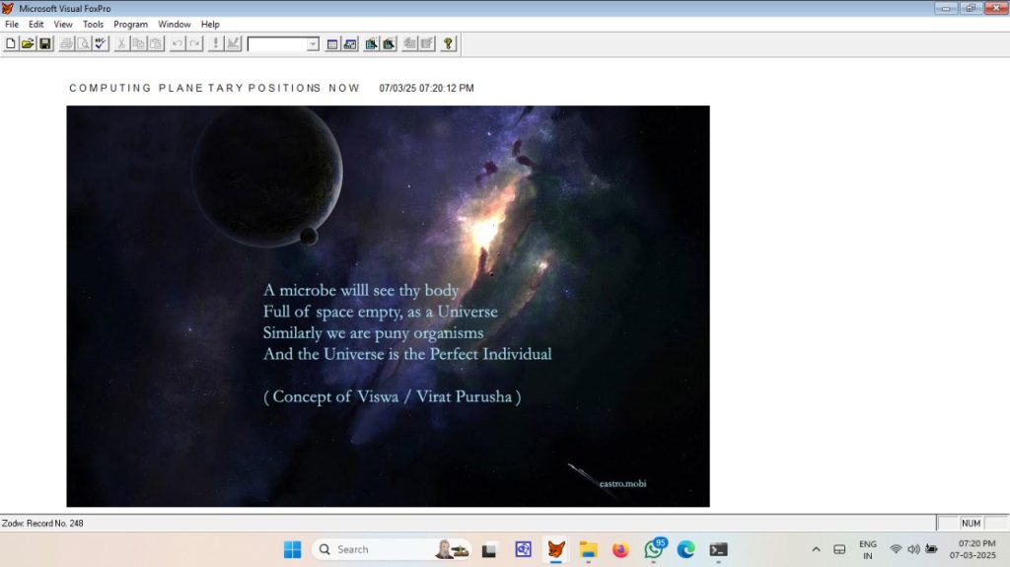This screenshot has height=567, width=1010.
Task: Click the taskbar Search box
Action: point(392,549)
